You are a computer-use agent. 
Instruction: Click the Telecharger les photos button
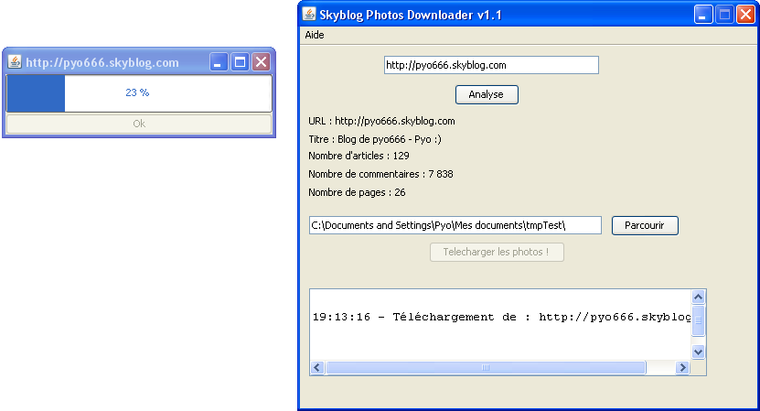[x=497, y=252]
